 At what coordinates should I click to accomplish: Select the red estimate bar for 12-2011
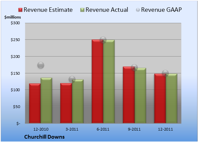(160, 99)
